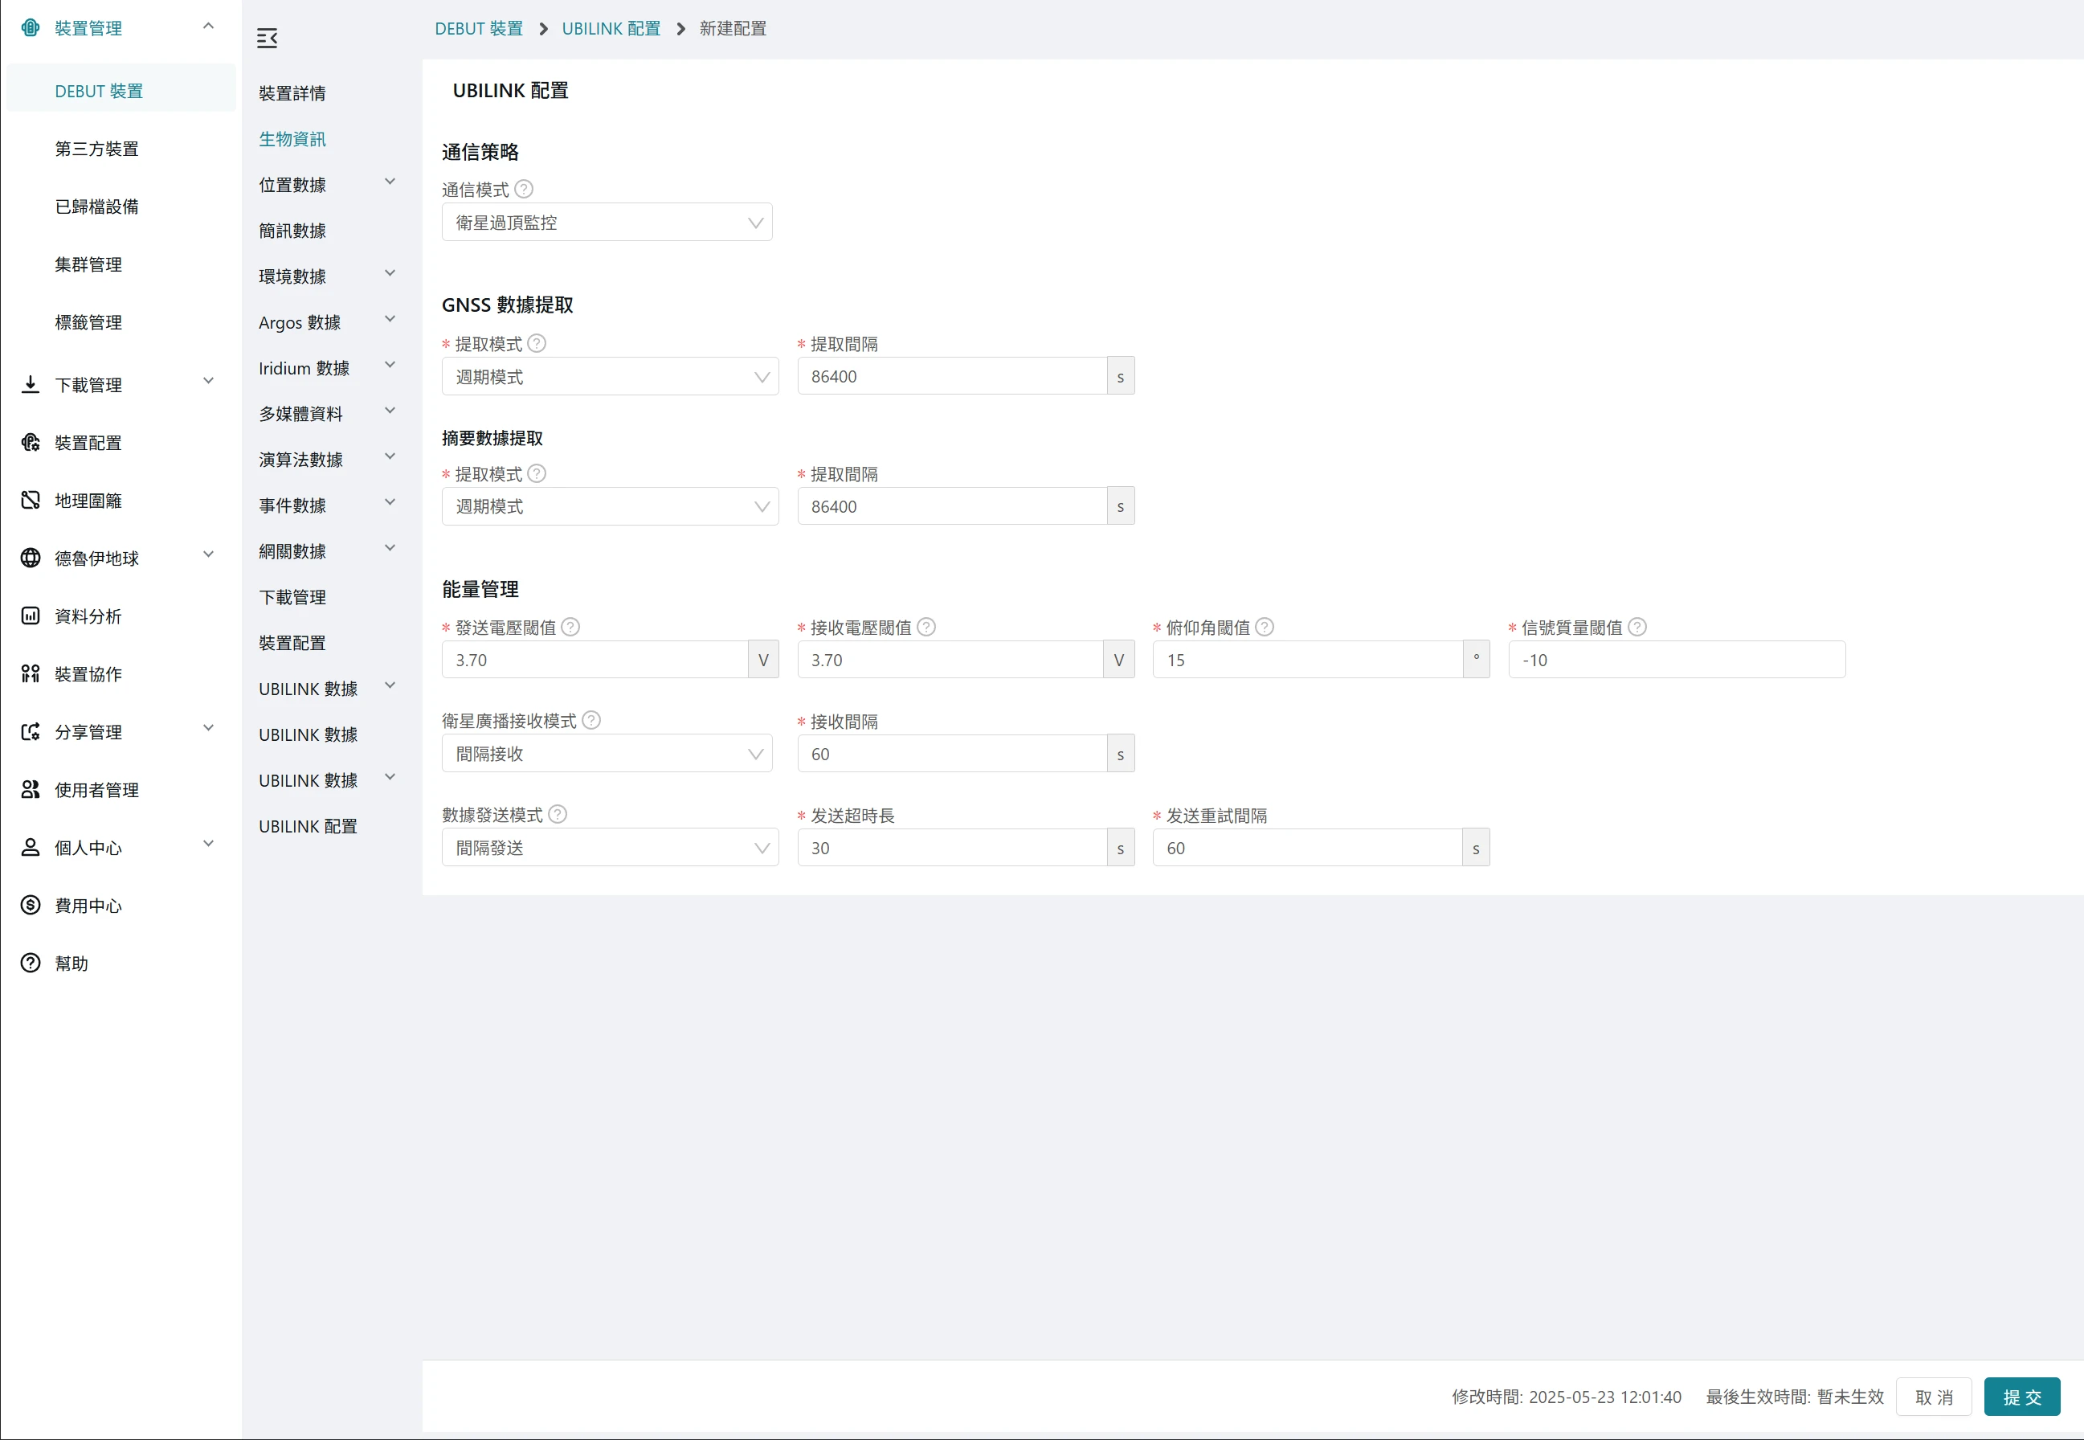Screen dimensions: 2084x1440
Task: Click help icon beside 信號質量閾值
Action: pos(1637,627)
